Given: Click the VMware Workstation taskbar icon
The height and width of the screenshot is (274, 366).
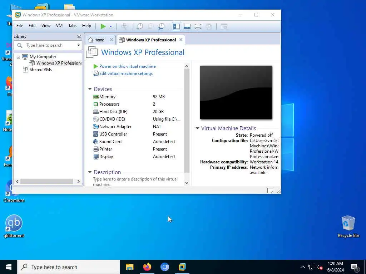Looking at the screenshot, I should pos(182,267).
